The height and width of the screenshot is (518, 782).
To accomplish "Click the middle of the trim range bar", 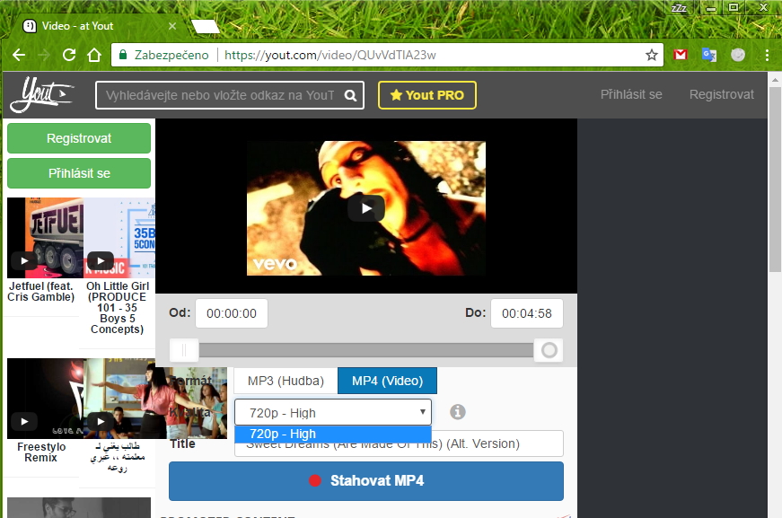I will pos(366,350).
